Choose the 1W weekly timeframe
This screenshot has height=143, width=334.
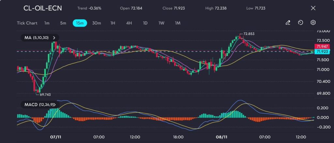[161, 23]
